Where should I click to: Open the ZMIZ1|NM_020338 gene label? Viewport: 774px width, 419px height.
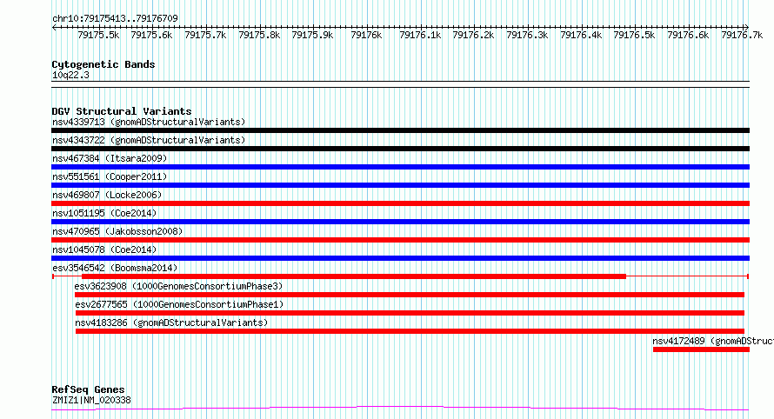click(x=91, y=400)
